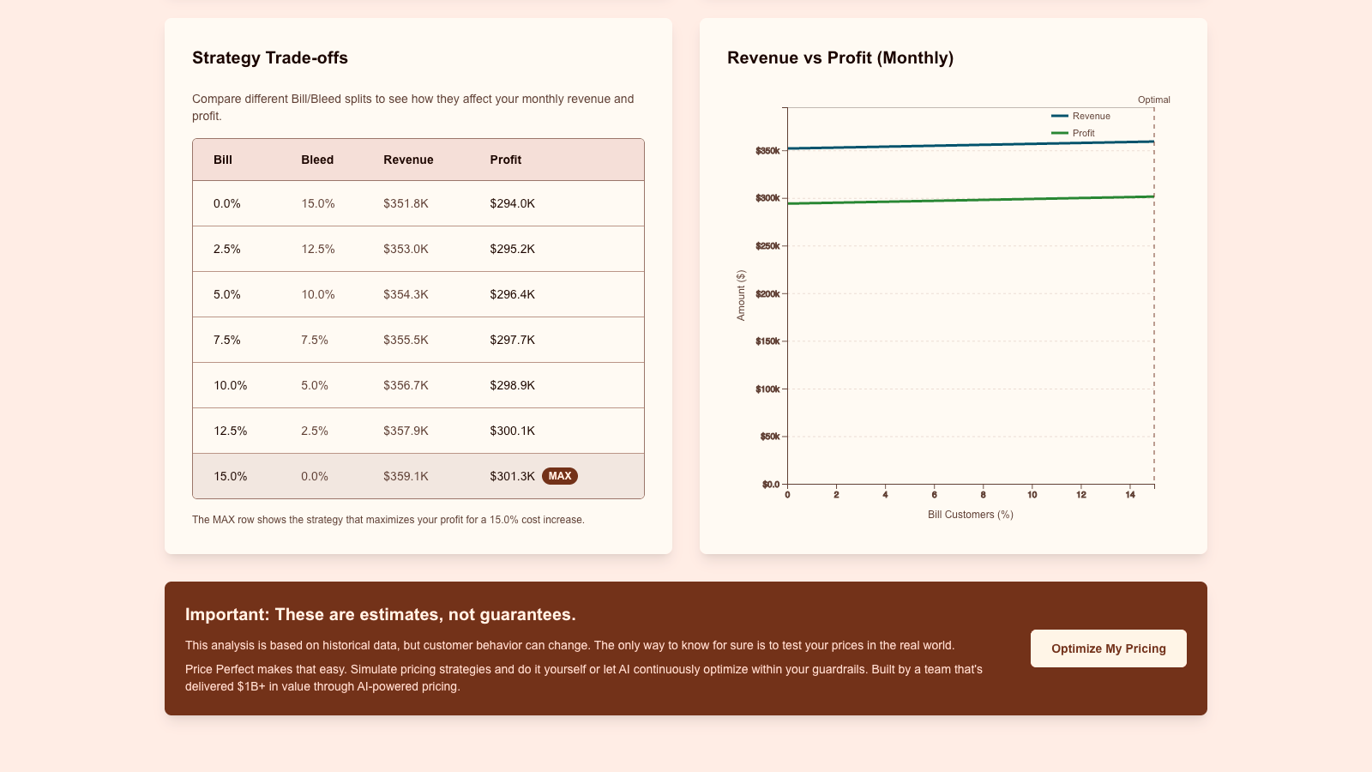This screenshot has height=772, width=1372.
Task: Click the Profit legend color line
Action: tap(1060, 133)
